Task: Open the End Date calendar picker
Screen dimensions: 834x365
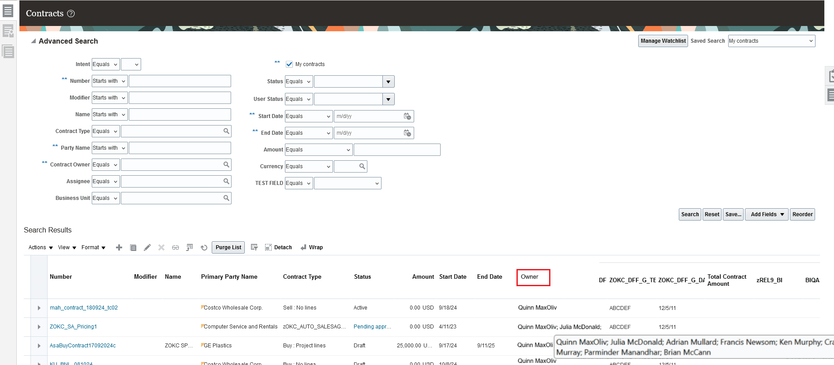Action: coord(408,133)
